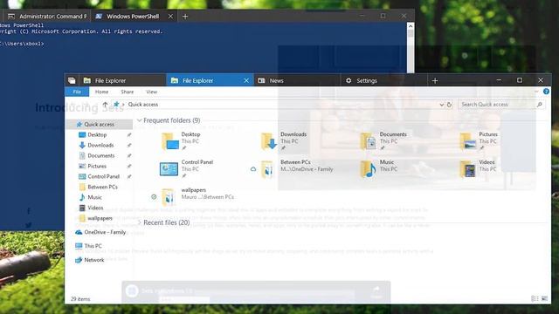This screenshot has height=314, width=559.
Task: Select Videos in the navigation pane
Action: (95, 208)
